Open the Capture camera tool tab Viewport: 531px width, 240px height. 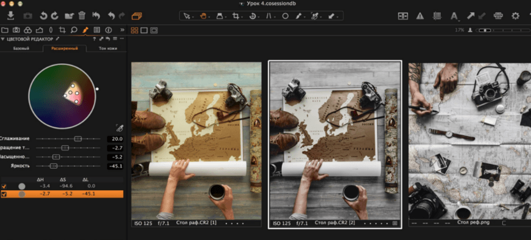pos(16,30)
